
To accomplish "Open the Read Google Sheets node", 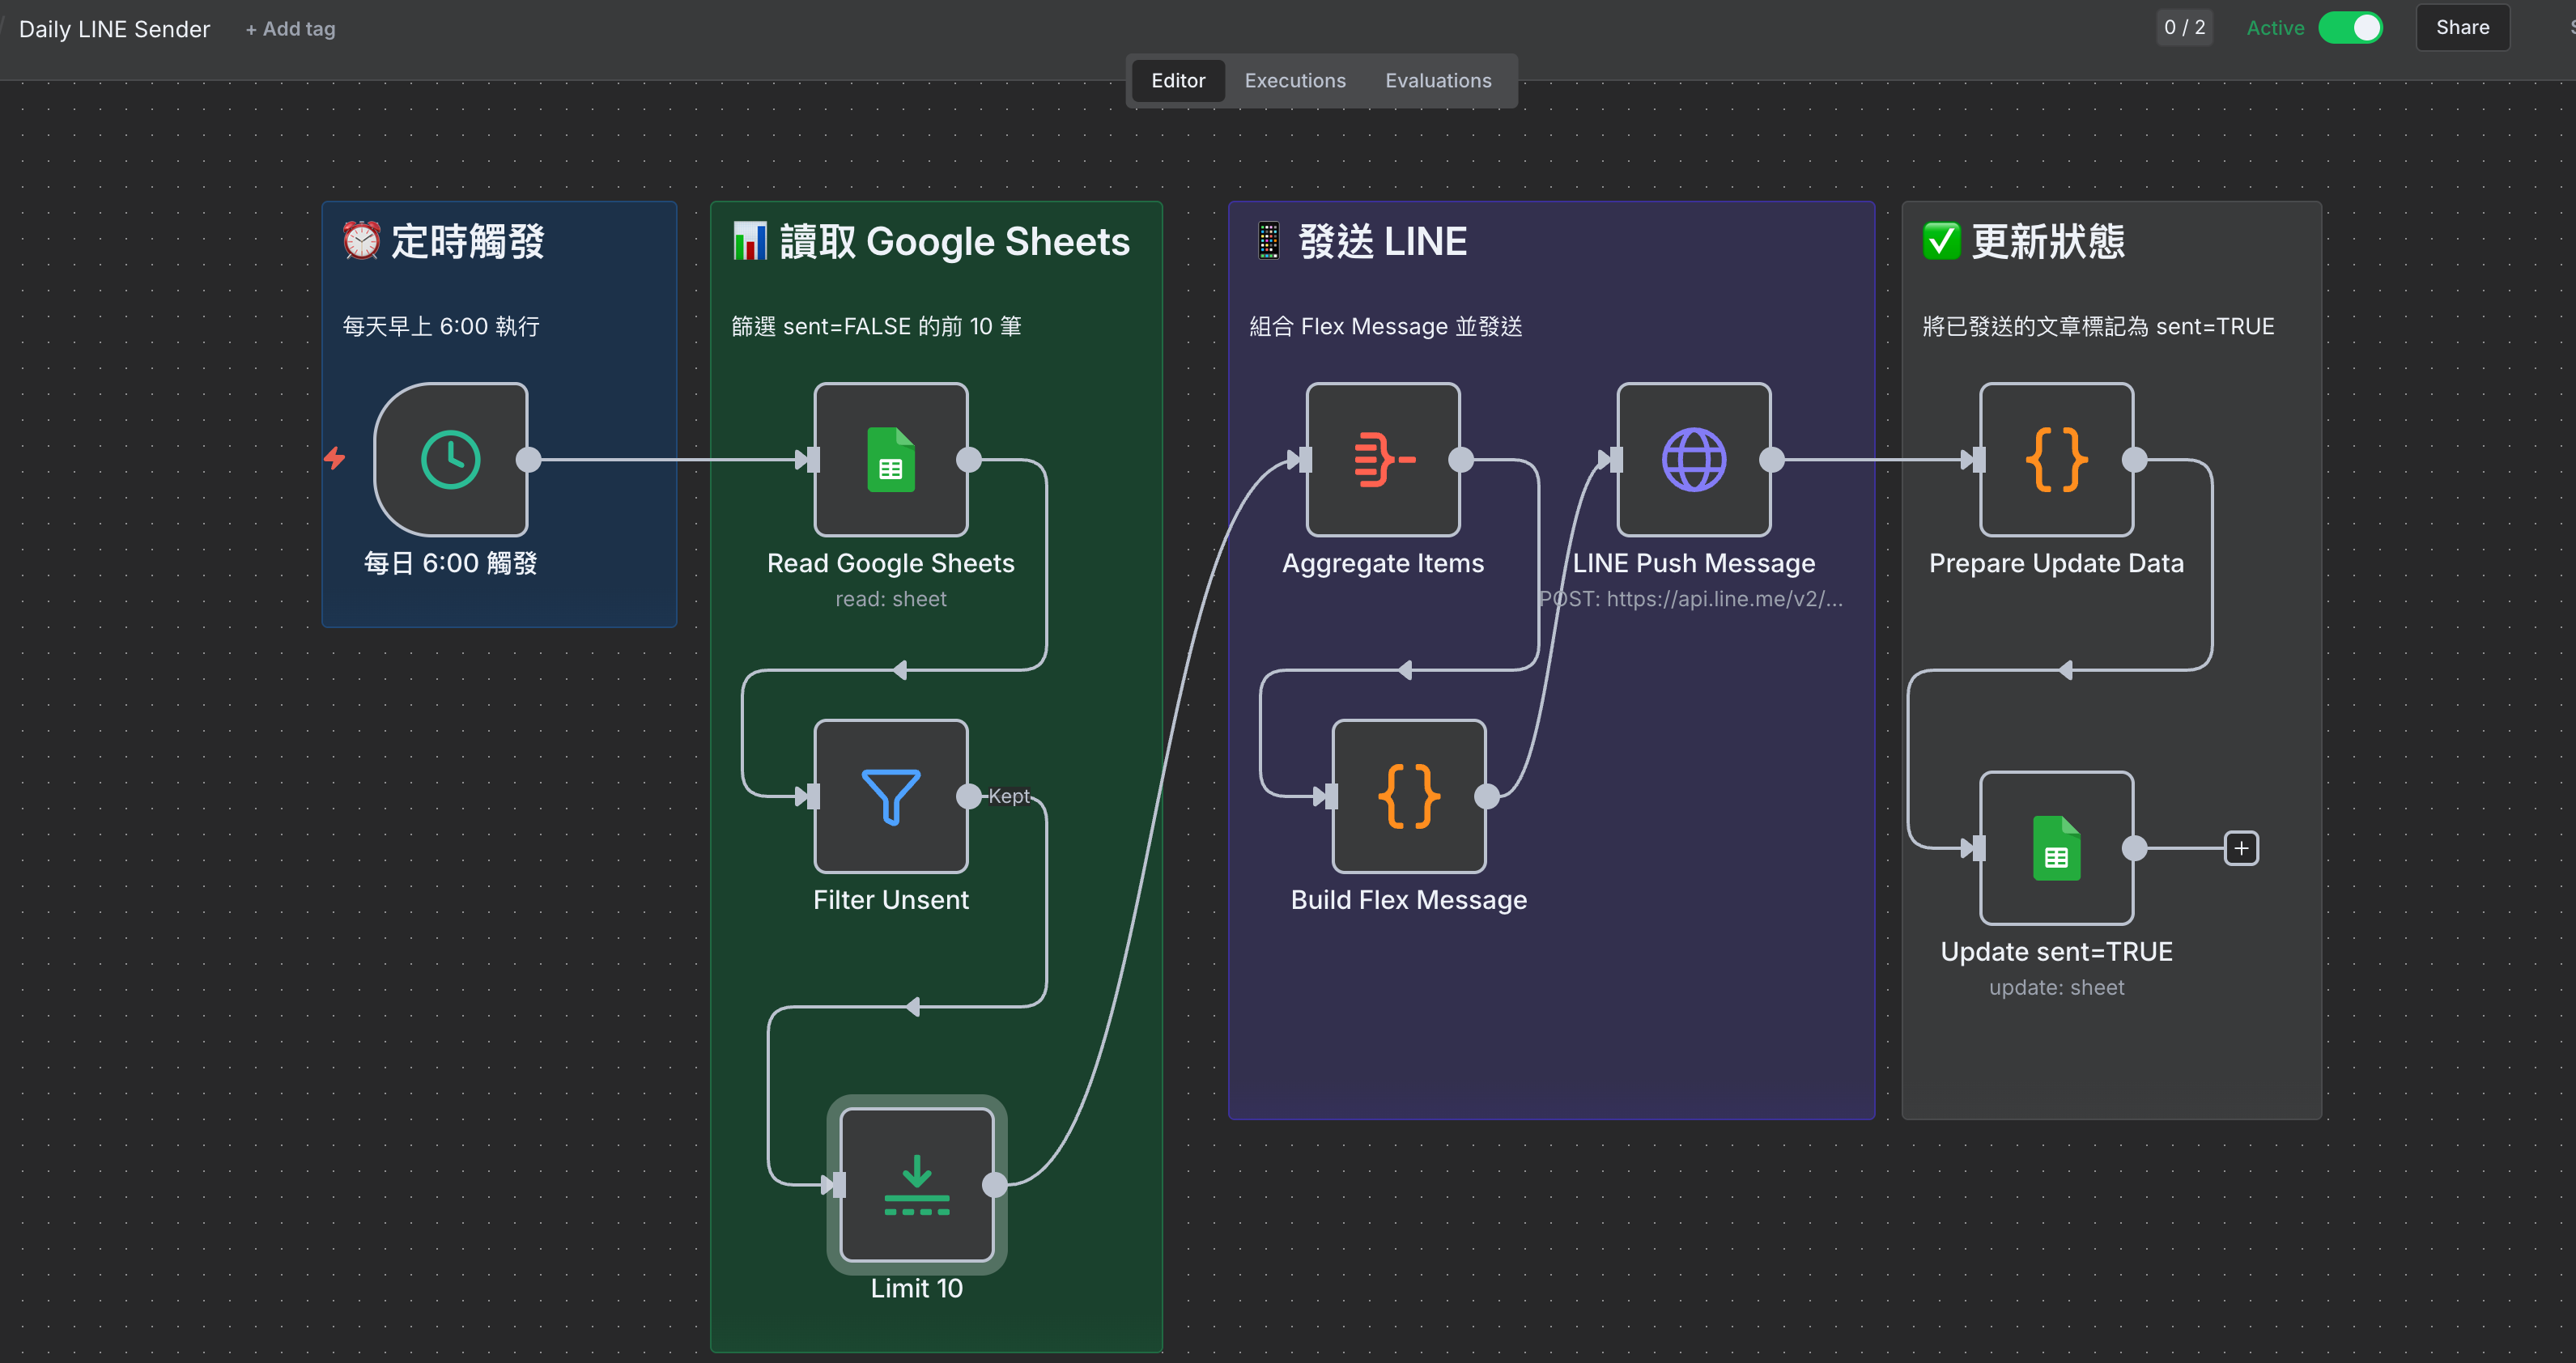I will (890, 460).
